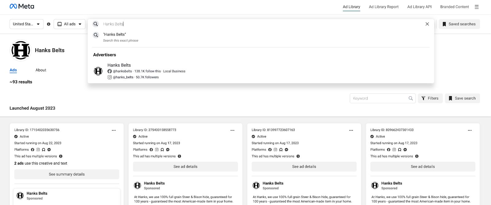Click the search magnifier icon in search bar

coord(96,24)
